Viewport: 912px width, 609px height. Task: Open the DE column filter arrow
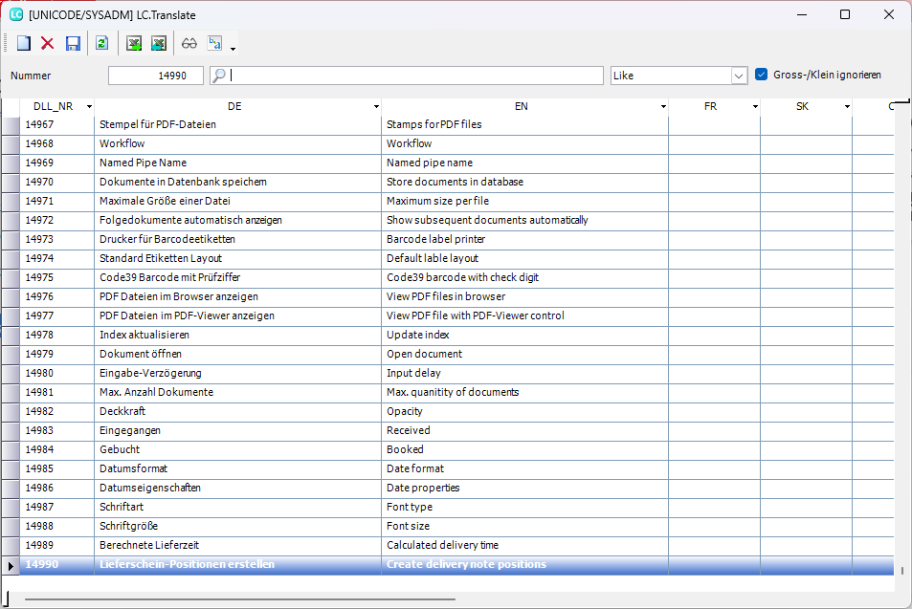point(376,107)
